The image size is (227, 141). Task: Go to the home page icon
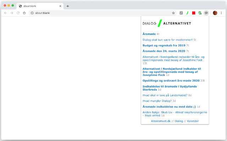click(x=24, y=13)
